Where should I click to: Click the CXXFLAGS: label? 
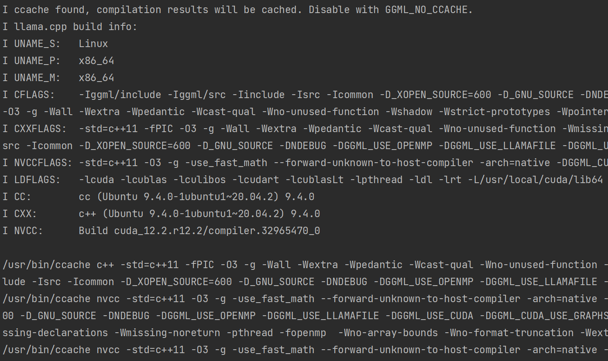pyautogui.click(x=41, y=129)
